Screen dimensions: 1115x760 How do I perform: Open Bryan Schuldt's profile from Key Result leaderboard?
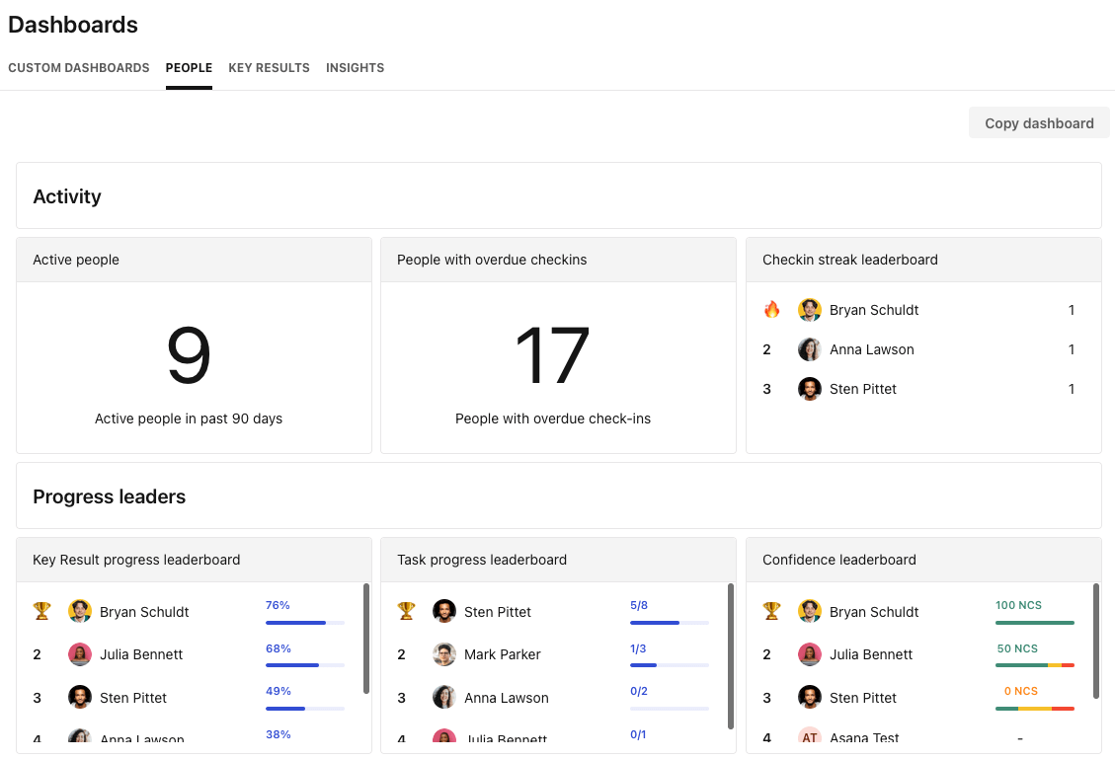142,611
